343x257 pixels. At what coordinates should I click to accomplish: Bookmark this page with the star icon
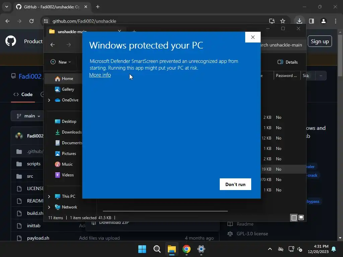(283, 21)
